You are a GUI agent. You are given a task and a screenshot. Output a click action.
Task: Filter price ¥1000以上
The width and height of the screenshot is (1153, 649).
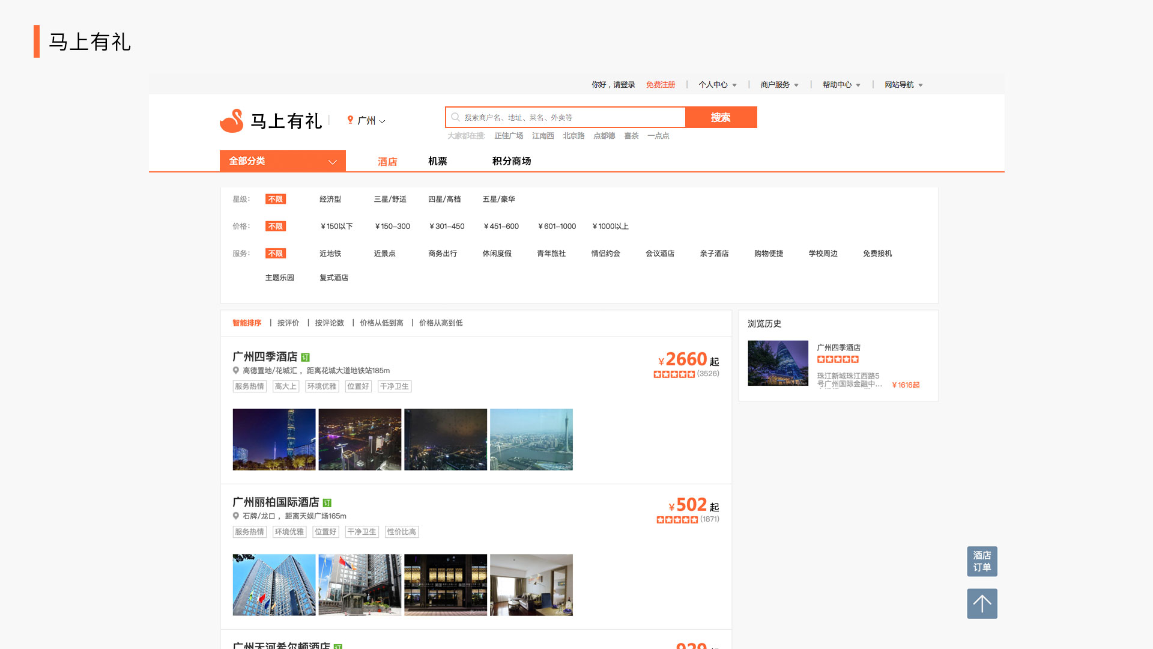point(610,227)
